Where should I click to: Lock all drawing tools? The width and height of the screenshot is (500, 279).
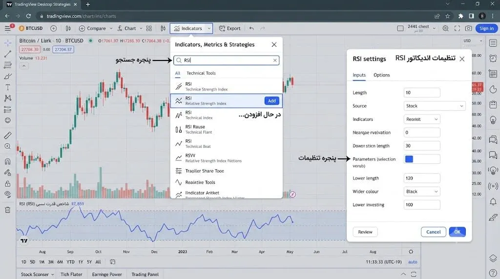(x=8, y=184)
